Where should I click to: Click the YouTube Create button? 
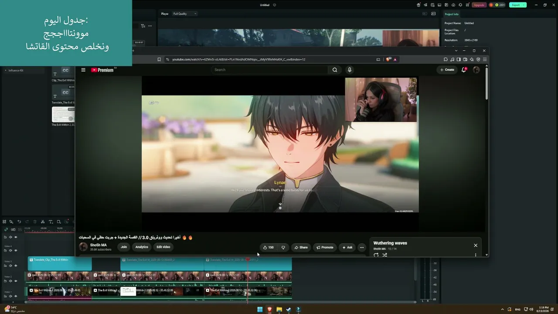coord(447,70)
